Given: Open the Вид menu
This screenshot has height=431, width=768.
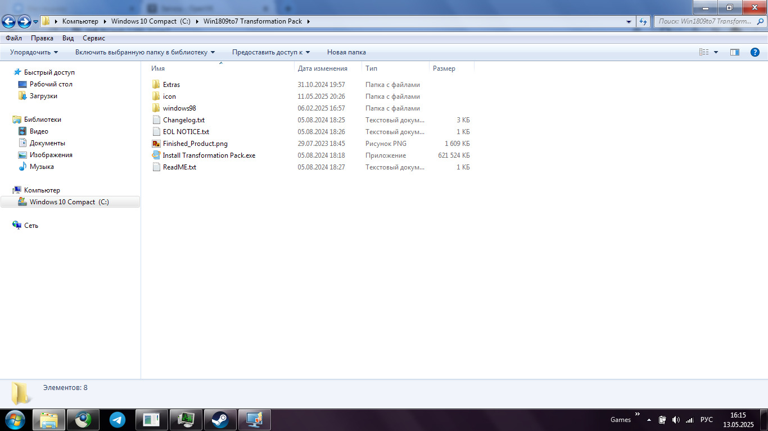Looking at the screenshot, I should coord(68,38).
